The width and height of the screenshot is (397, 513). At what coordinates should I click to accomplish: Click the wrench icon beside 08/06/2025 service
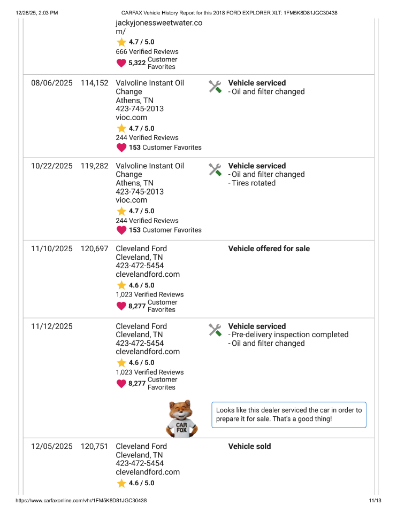(215, 87)
